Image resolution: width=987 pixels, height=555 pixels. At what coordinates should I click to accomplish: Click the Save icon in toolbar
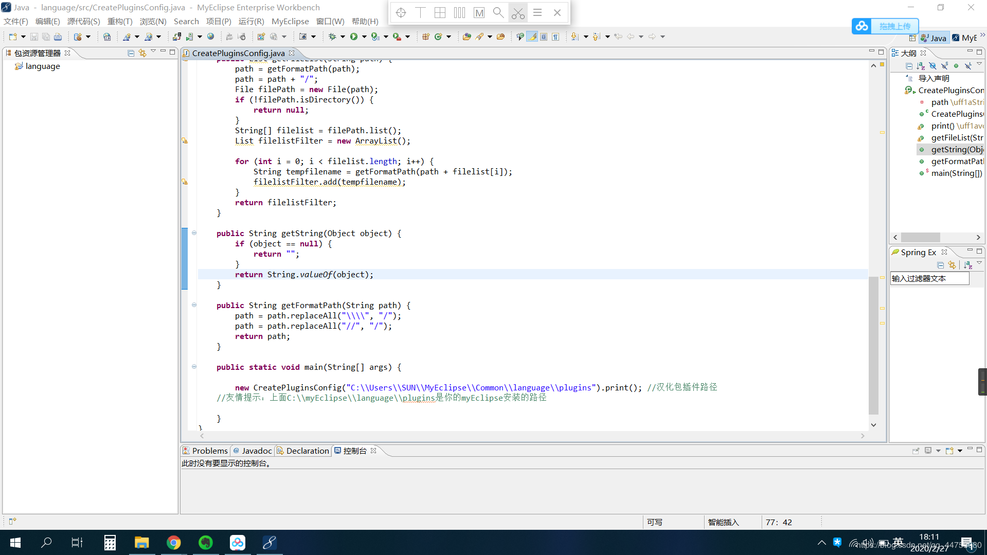pos(34,37)
